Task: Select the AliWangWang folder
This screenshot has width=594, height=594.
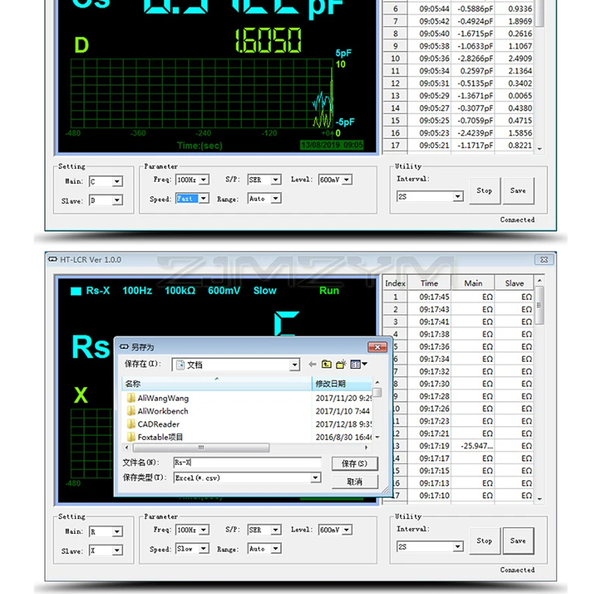Action: [162, 398]
